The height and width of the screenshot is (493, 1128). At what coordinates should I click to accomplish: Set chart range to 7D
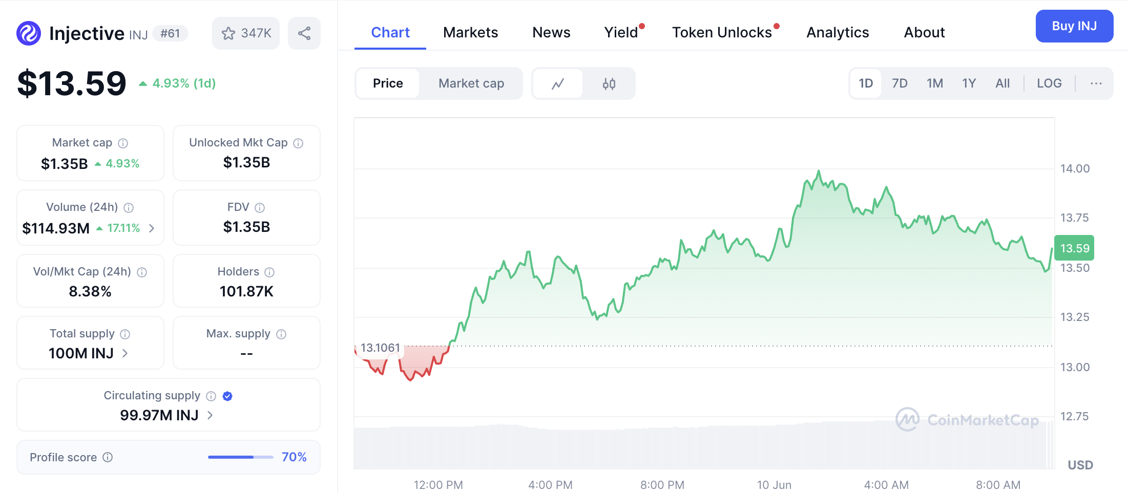(x=900, y=83)
